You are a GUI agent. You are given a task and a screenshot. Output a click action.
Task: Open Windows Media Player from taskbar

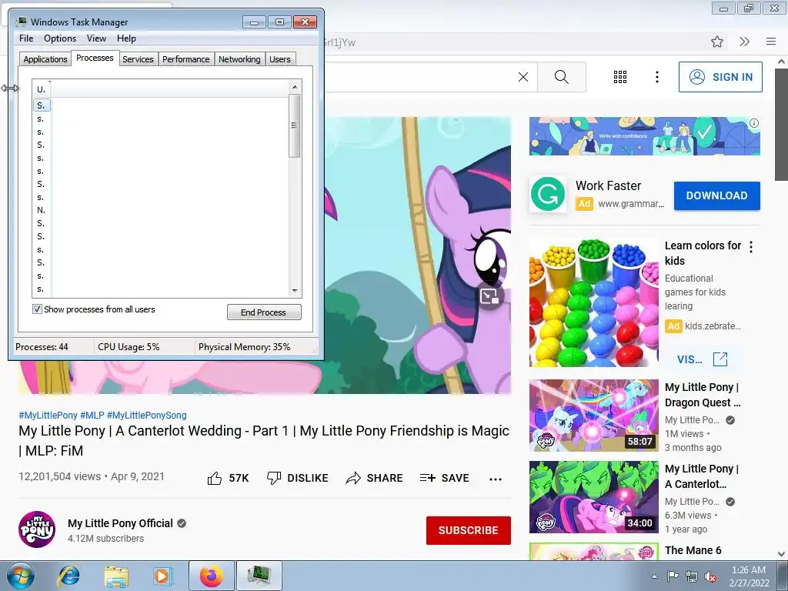click(x=162, y=576)
